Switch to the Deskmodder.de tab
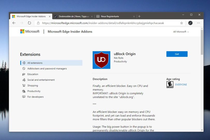The height and width of the screenshot is (140, 210). click(x=74, y=16)
